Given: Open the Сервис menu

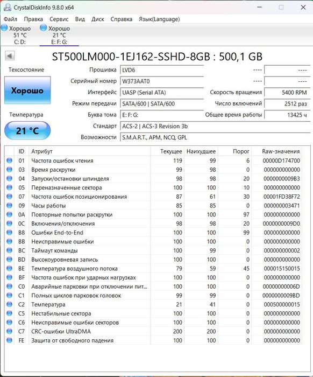Looking at the screenshot, I should point(59,19).
